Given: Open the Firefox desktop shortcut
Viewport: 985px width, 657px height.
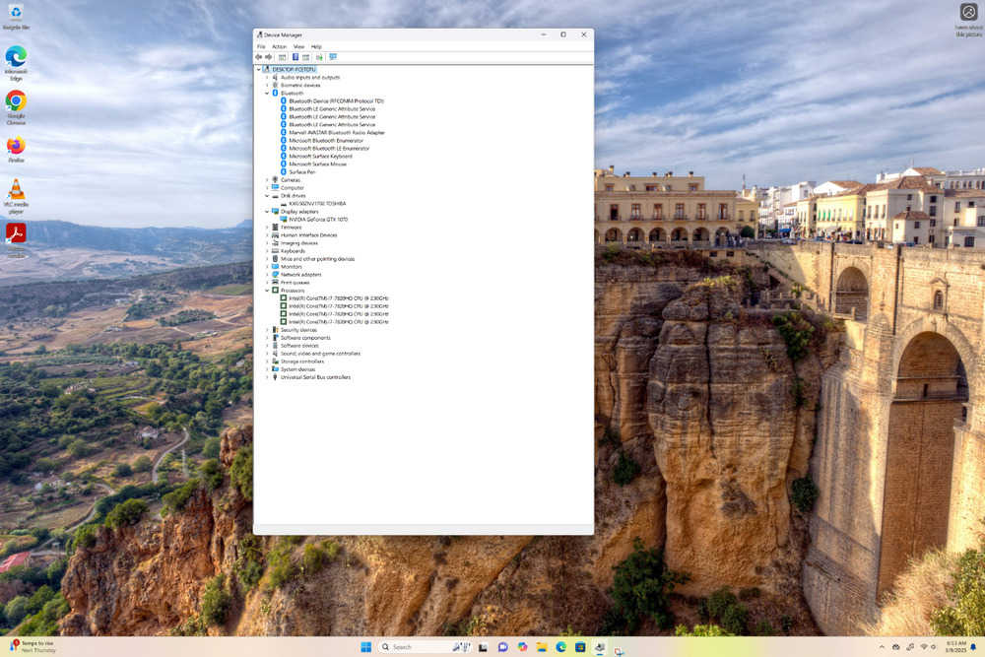Looking at the screenshot, I should [x=16, y=150].
